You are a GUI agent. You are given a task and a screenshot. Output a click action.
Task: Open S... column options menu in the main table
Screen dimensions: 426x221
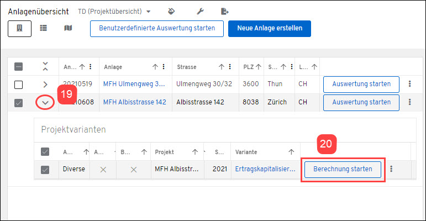pyautogui.click(x=292, y=67)
